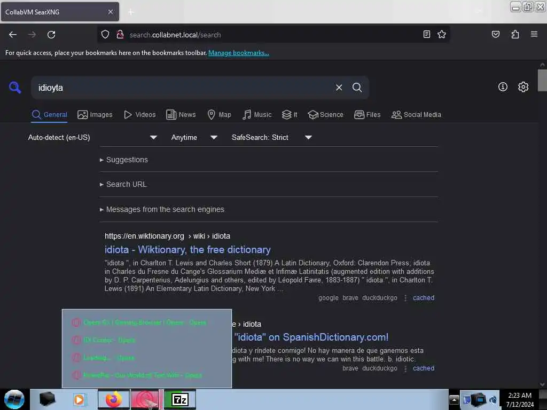The width and height of the screenshot is (547, 410).
Task: Click the address bar URL
Action: click(x=175, y=35)
